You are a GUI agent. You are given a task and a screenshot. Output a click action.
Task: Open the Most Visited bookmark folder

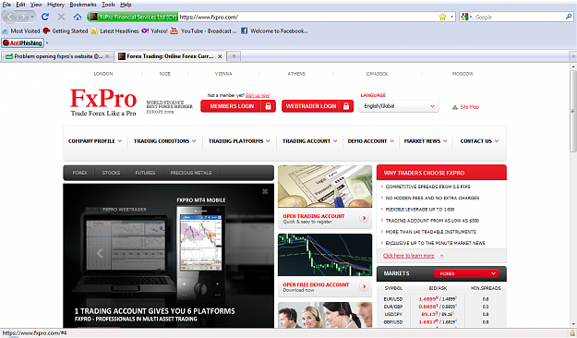point(21,30)
